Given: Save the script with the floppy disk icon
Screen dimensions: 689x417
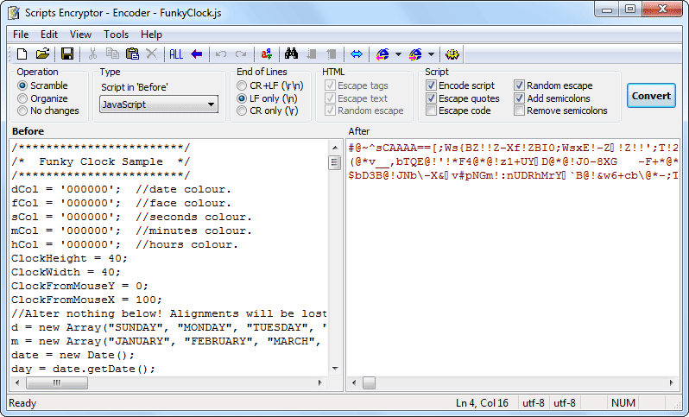Looking at the screenshot, I should (66, 54).
